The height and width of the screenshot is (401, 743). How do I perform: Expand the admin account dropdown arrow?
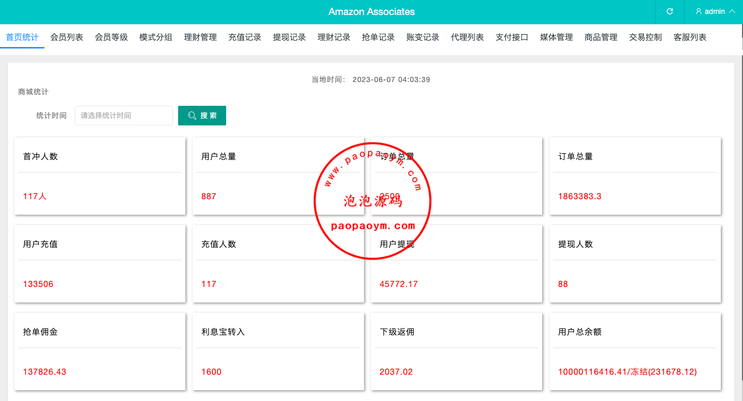point(732,11)
